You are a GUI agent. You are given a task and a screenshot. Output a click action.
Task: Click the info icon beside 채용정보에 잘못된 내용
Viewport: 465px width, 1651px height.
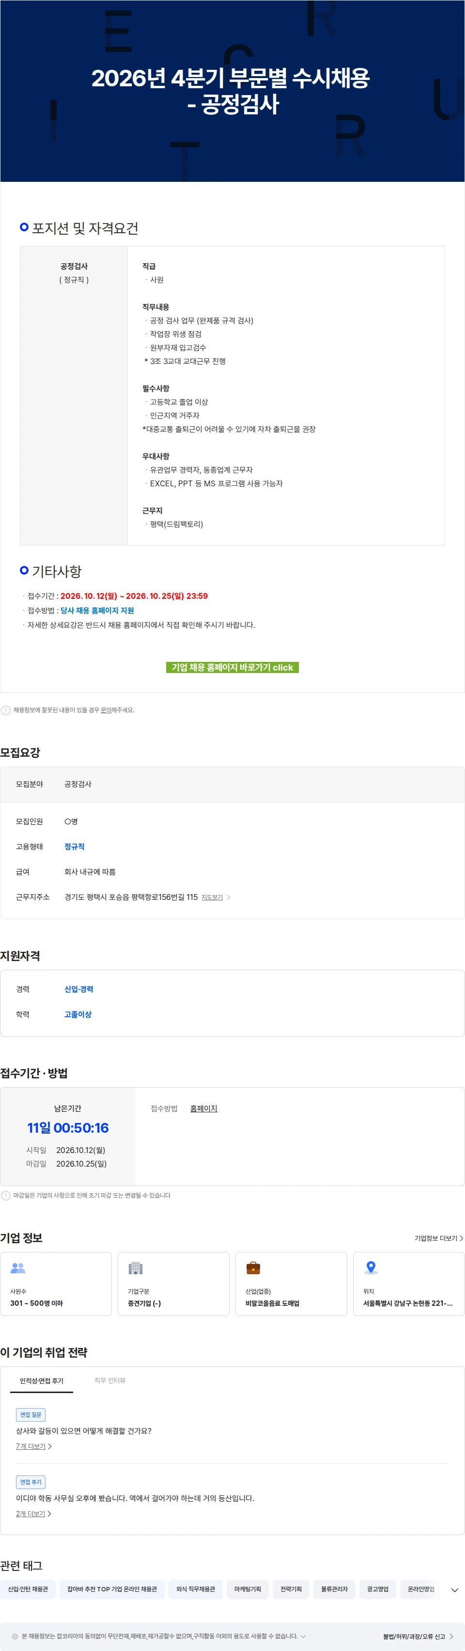pos(6,710)
